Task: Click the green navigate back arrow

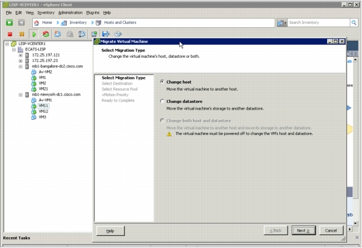Action: click(10, 22)
